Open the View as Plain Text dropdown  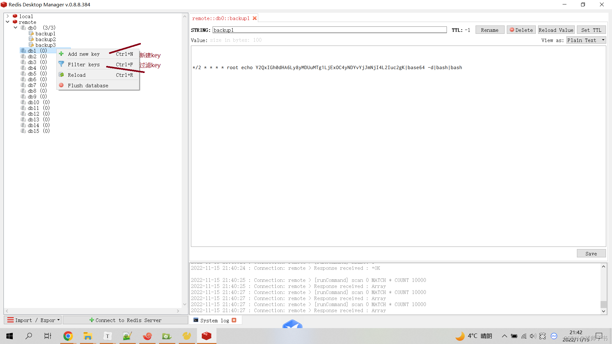pyautogui.click(x=586, y=40)
